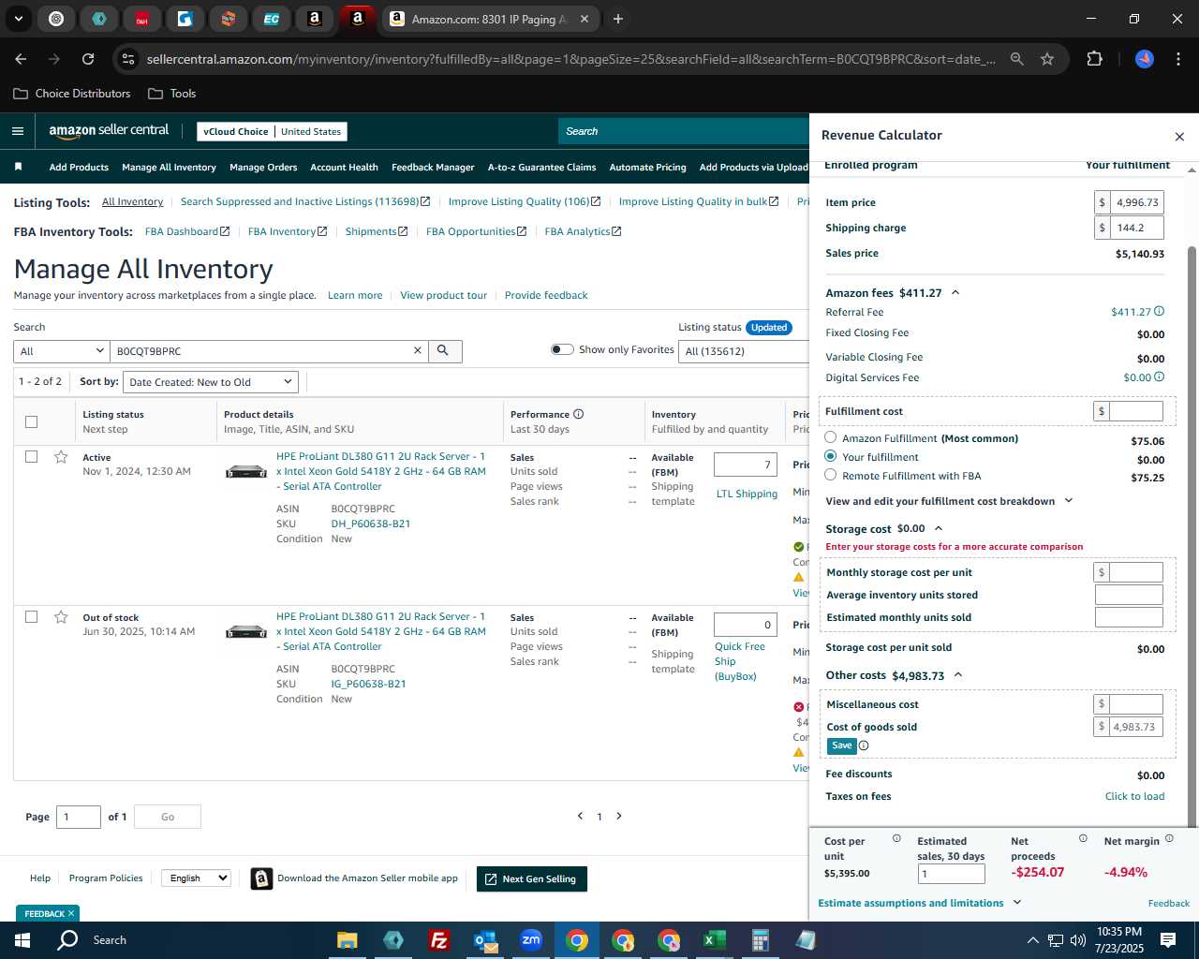Favorite the DH_P60638-B21 listing star

pos(61,457)
